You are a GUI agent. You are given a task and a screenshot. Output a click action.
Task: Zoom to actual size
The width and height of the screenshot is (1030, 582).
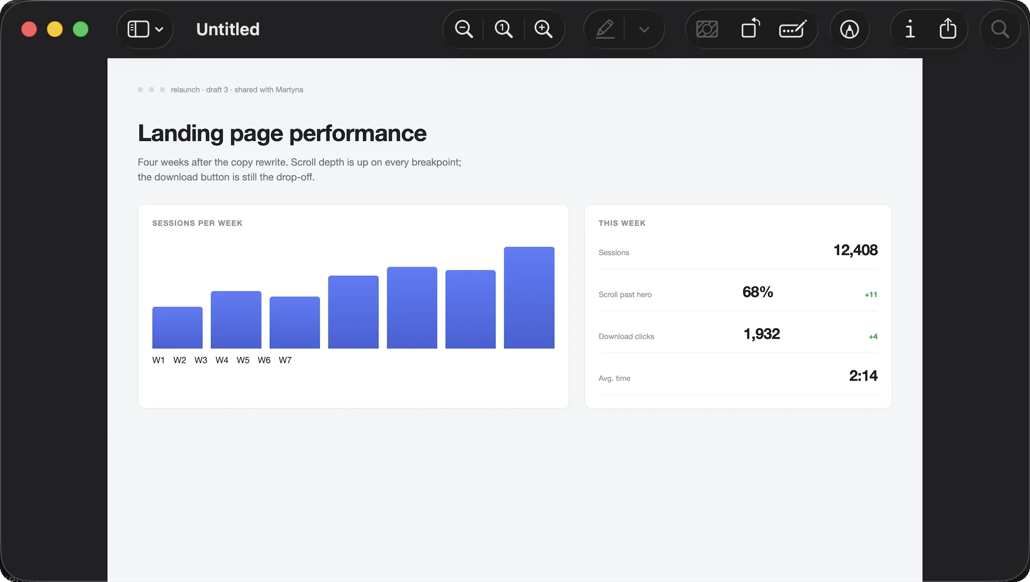click(x=503, y=29)
